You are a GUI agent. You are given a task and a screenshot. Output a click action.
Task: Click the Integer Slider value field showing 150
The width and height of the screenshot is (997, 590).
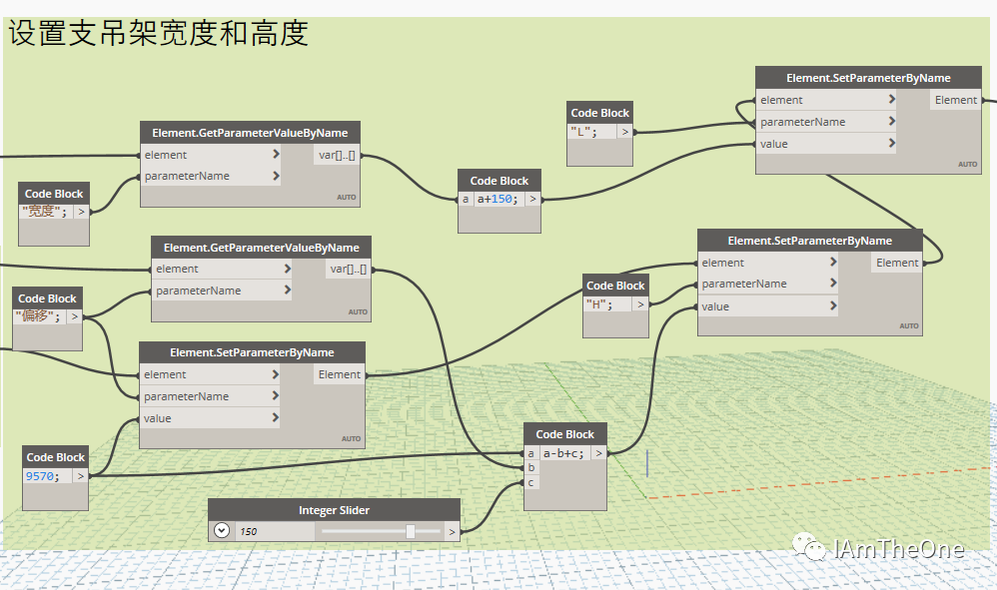click(276, 531)
